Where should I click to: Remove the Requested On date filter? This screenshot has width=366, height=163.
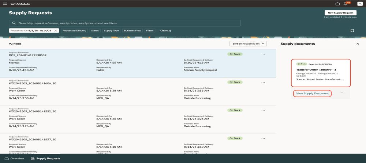click(x=56, y=31)
